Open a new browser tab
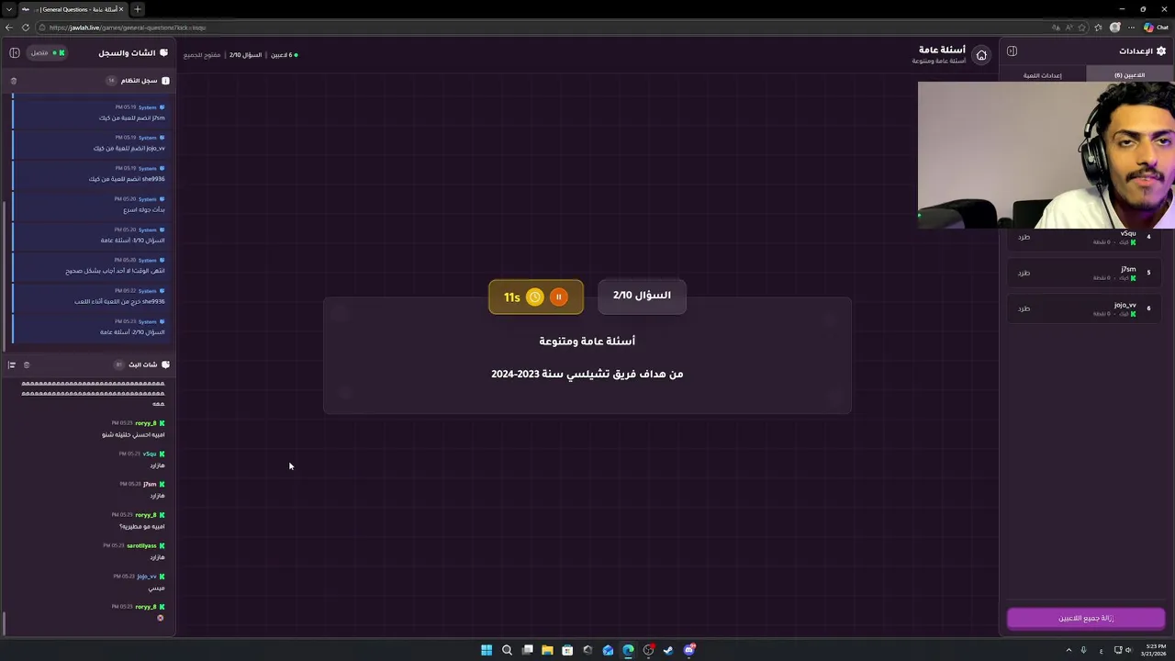This screenshot has width=1175, height=661. 138,9
